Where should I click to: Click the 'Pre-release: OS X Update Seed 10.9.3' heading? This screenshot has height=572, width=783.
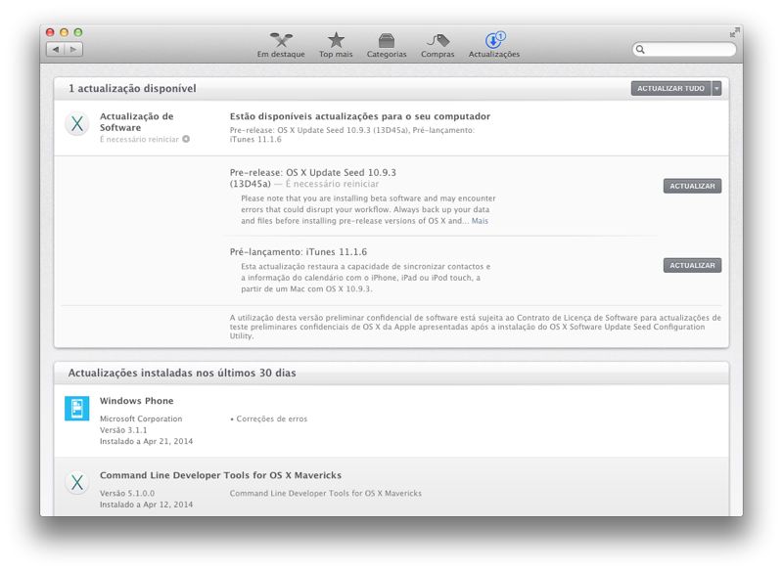point(312,178)
